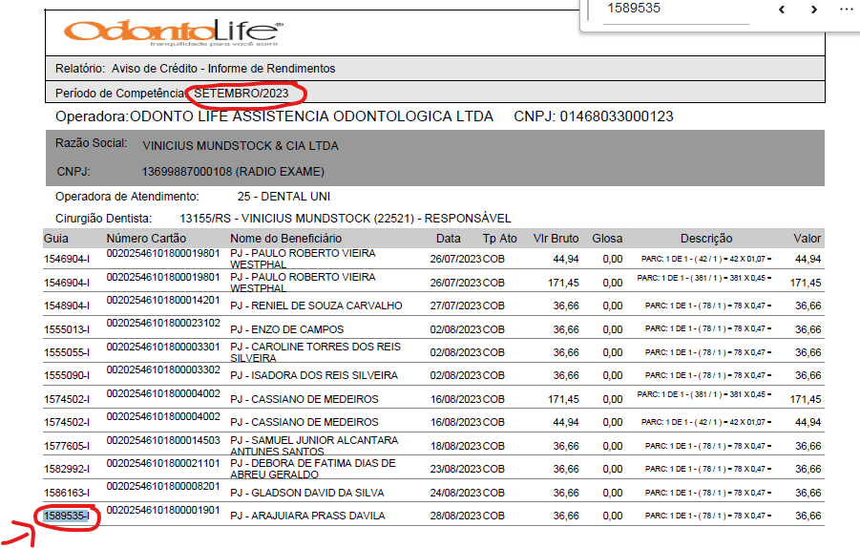Click the Vlr Bruto 171,45 in Cassiano de Medeiros row
The width and height of the screenshot is (860, 548).
tap(563, 399)
